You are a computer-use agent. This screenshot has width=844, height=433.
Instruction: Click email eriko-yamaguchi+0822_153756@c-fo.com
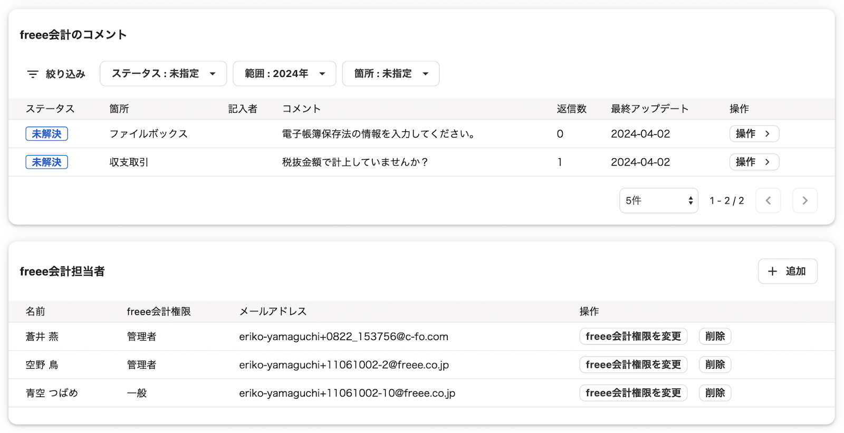[343, 336]
